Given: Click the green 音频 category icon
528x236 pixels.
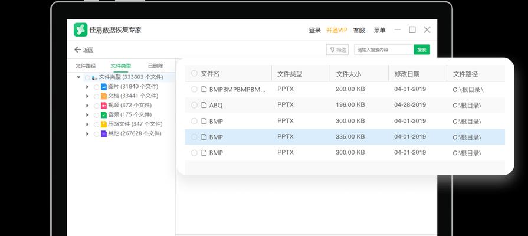Looking at the screenshot, I should pyautogui.click(x=104, y=115).
